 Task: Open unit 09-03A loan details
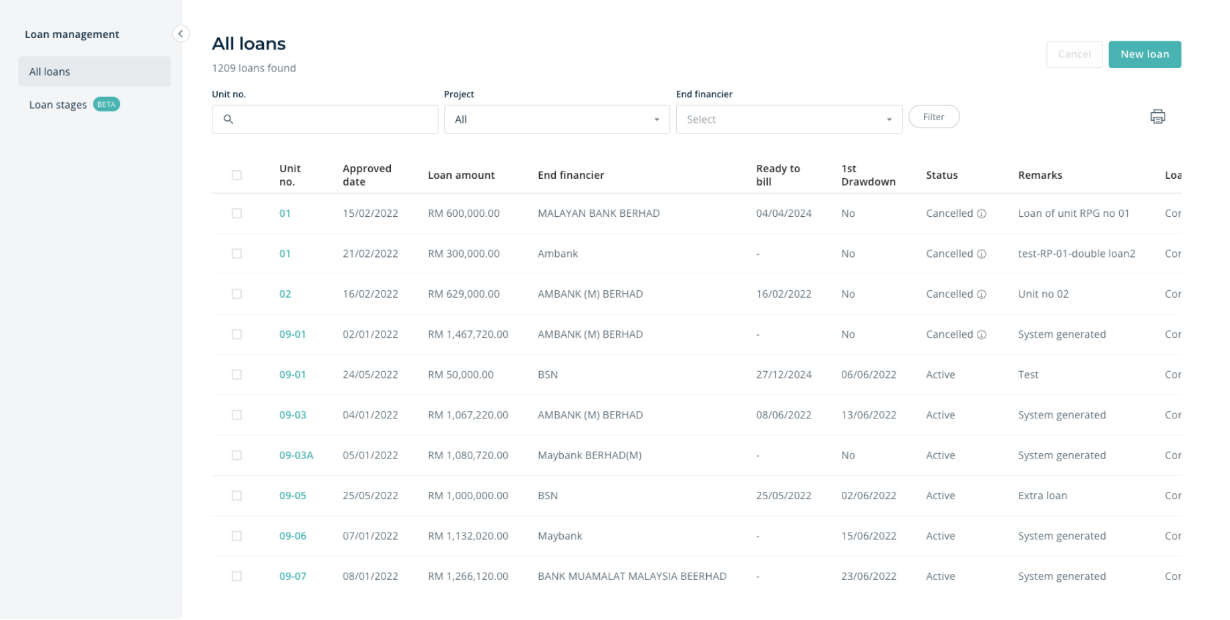(x=296, y=455)
